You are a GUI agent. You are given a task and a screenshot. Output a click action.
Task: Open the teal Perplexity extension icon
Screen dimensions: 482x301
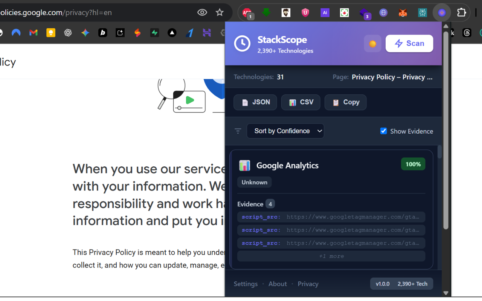pos(423,12)
